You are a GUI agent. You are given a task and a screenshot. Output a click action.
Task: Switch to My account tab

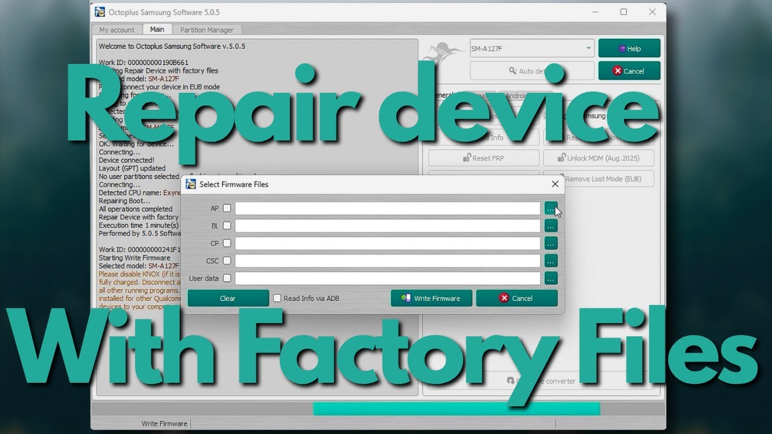pyautogui.click(x=117, y=30)
